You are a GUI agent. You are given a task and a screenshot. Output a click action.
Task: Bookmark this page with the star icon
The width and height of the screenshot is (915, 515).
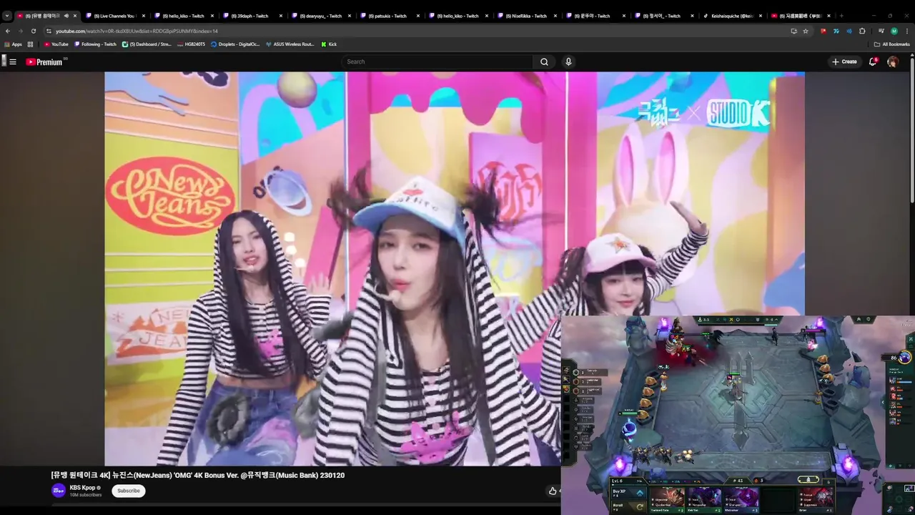[806, 31]
